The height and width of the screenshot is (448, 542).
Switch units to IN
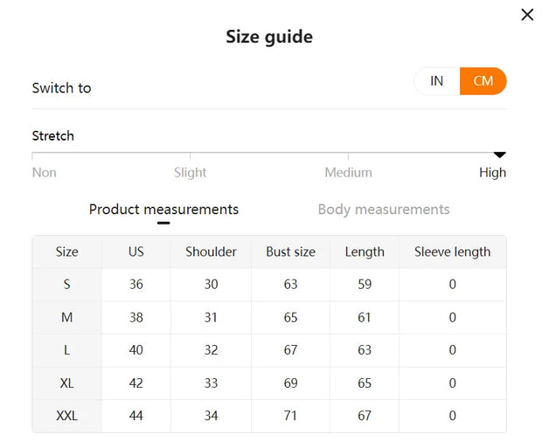[437, 81]
